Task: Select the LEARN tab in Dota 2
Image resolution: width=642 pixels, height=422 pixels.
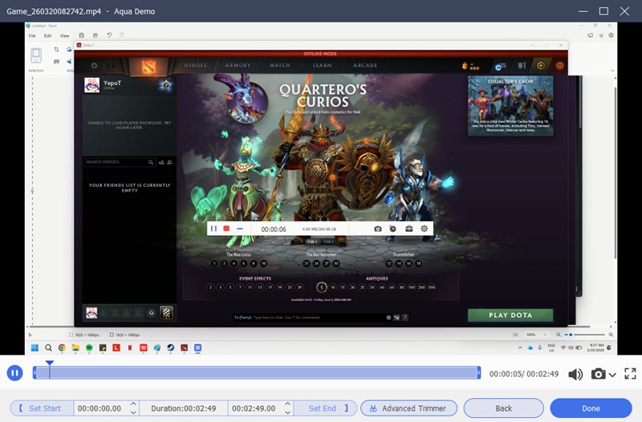Action: click(x=323, y=66)
